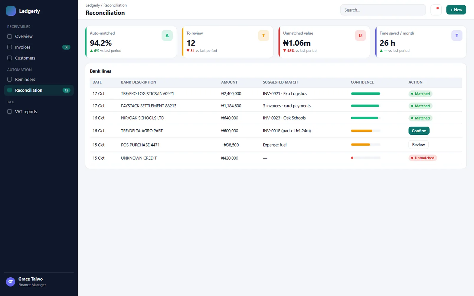Select PAYSTACK SETTLEMENT 88213 description
This screenshot has width=474, height=296.
(x=148, y=106)
